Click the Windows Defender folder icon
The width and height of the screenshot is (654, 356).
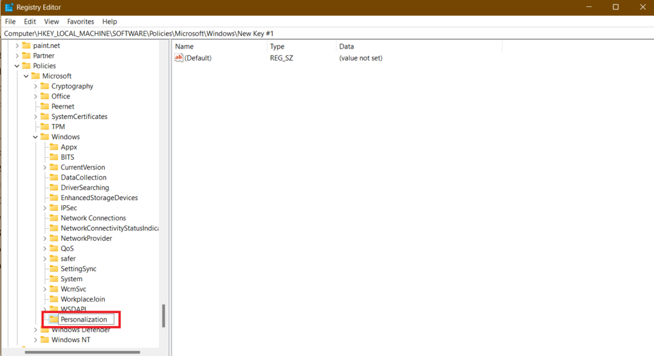click(x=45, y=330)
